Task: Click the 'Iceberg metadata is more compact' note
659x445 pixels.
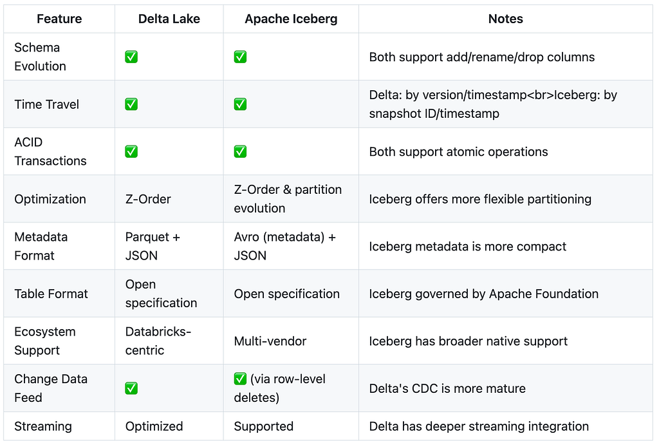Action: (x=467, y=247)
